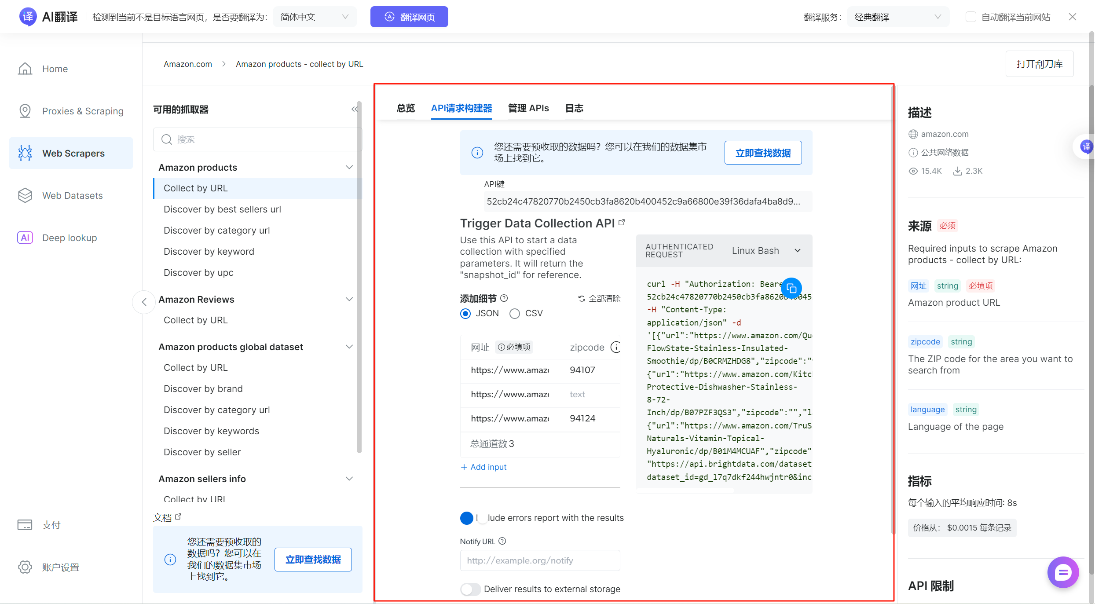Click the zipcode column info icon

pos(615,347)
